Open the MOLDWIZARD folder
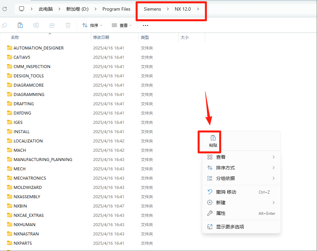Screen dimensions: 317x251 click(x=28, y=187)
